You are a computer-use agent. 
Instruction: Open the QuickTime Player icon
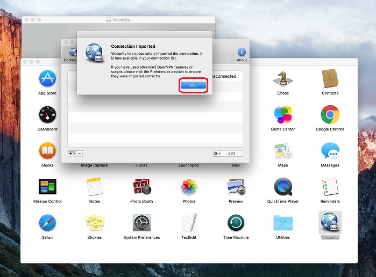[x=283, y=187]
